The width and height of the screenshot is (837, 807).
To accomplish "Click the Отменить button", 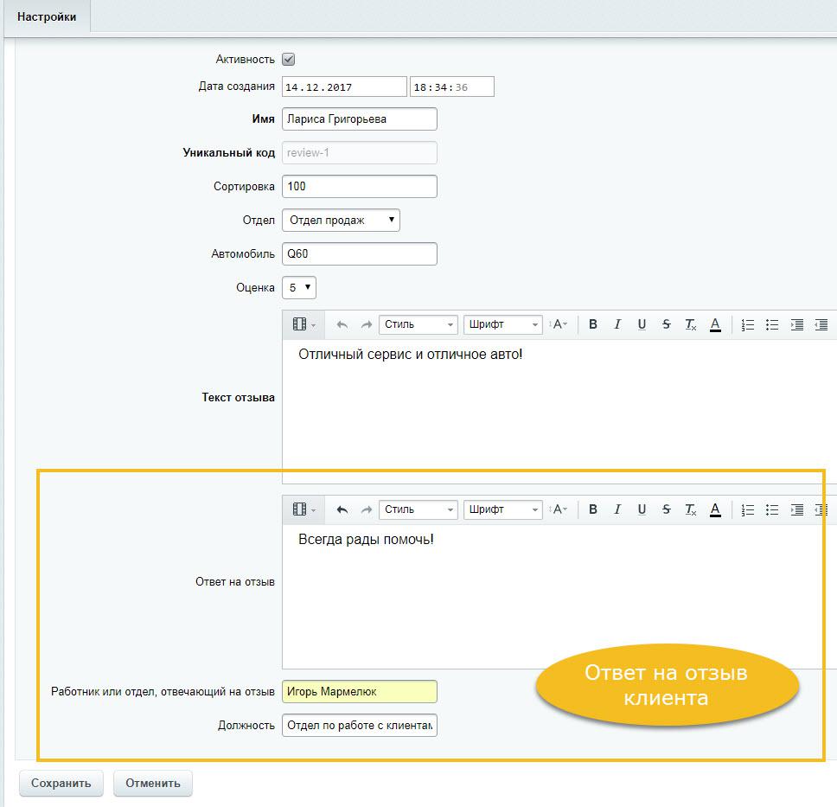I will coord(153,783).
